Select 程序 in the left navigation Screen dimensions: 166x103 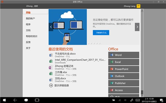28,24
